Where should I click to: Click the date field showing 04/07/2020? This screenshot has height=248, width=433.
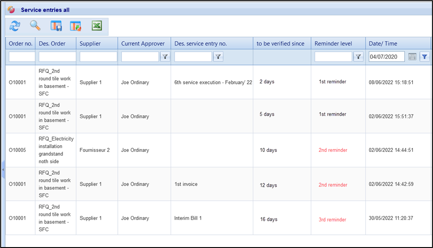click(386, 57)
